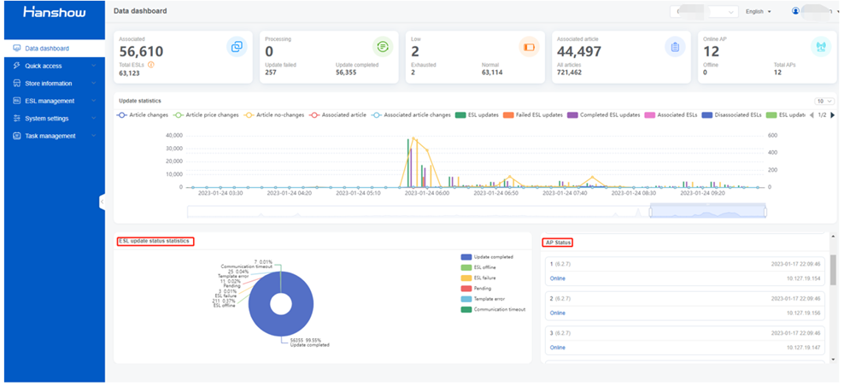Toggle Update completed in pie legend

487,257
